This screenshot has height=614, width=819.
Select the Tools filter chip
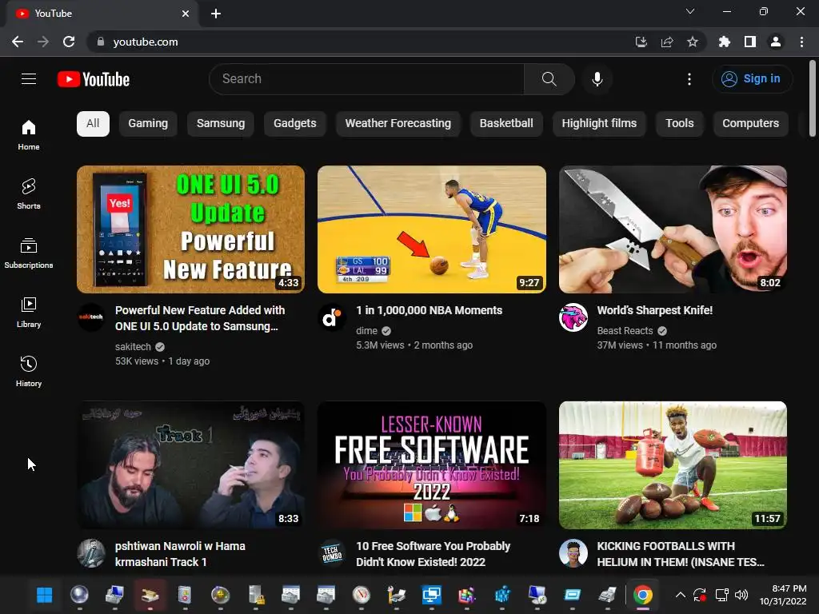(680, 124)
